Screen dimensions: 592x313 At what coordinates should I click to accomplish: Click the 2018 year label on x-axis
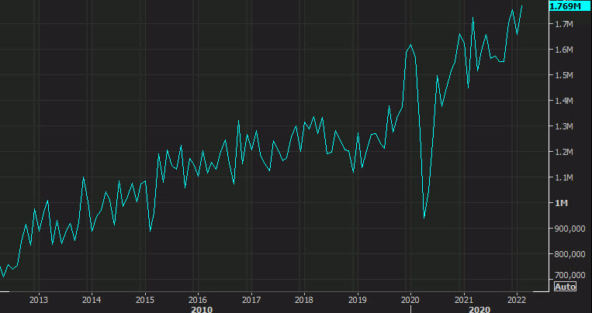(x=304, y=300)
